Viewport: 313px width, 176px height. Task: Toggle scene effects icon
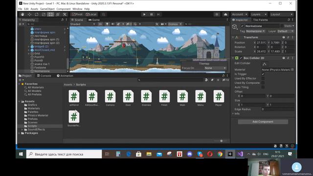tap(118, 24)
